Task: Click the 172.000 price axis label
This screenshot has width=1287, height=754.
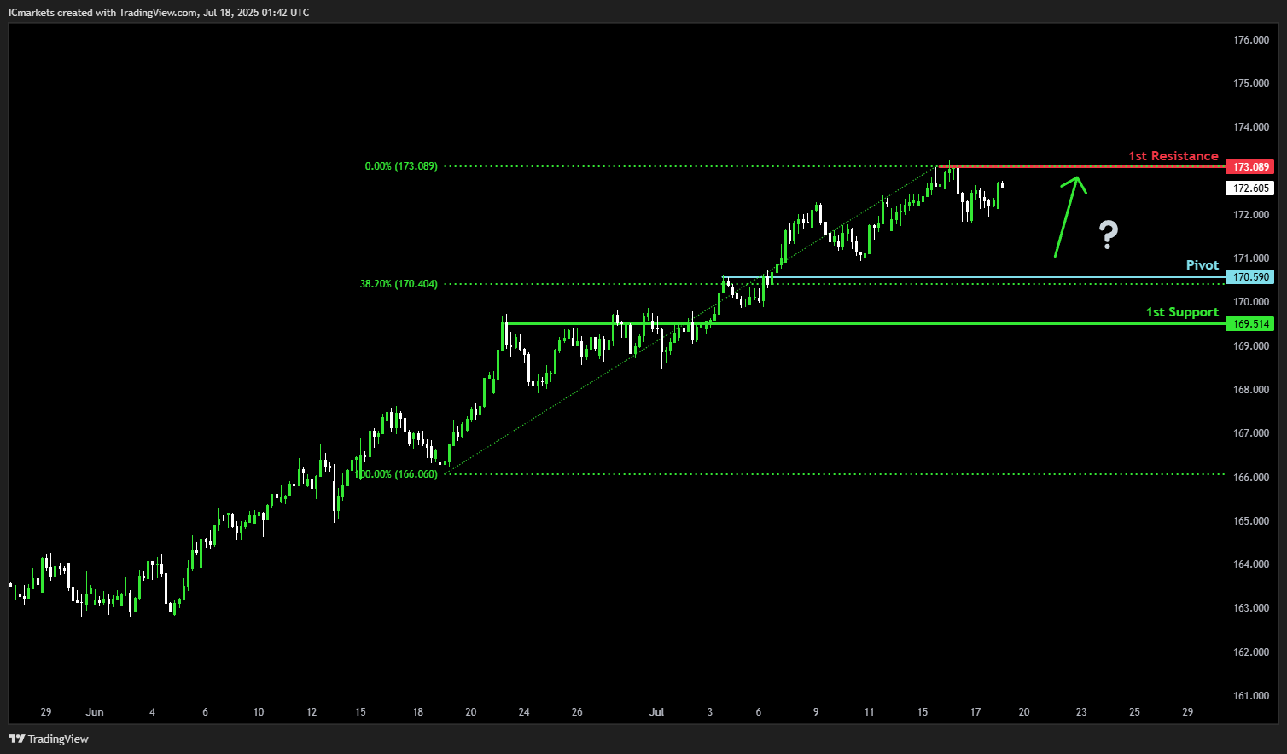Action: point(1251,215)
